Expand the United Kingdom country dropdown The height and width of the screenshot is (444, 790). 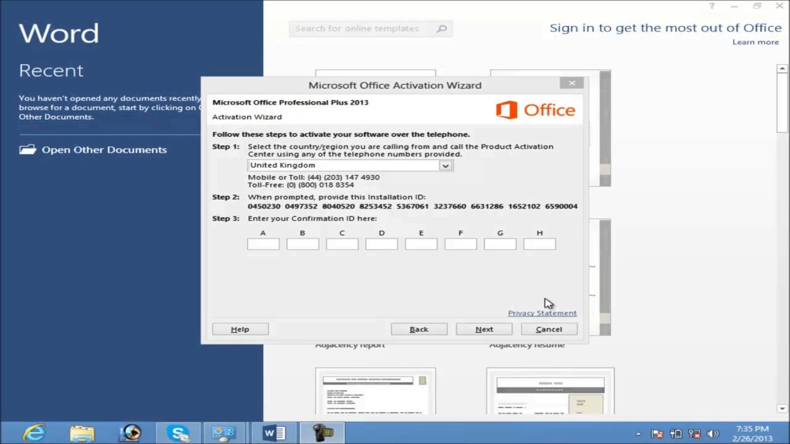(x=445, y=165)
